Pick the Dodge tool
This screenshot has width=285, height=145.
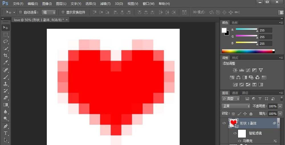click(x=6, y=119)
